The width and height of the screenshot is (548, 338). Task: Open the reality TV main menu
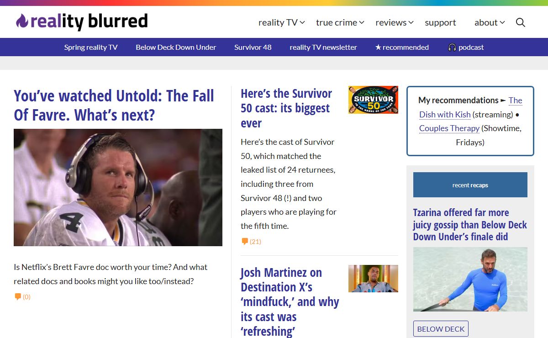[x=278, y=22]
